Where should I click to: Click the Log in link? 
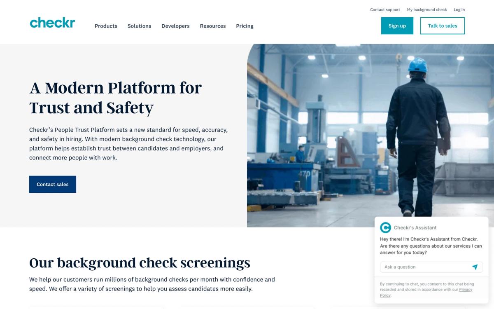click(459, 9)
